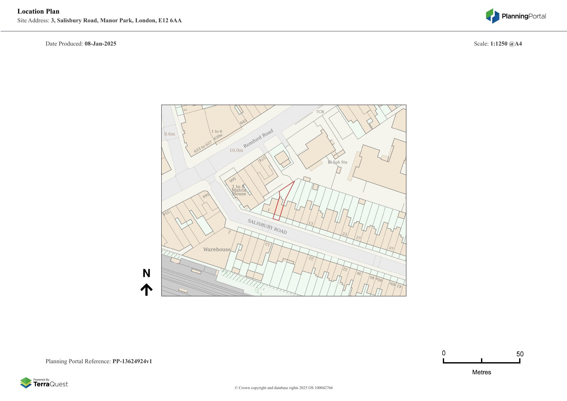Click the Matrix House building label
Image resolution: width=567 pixels, height=401 pixels.
point(239,190)
